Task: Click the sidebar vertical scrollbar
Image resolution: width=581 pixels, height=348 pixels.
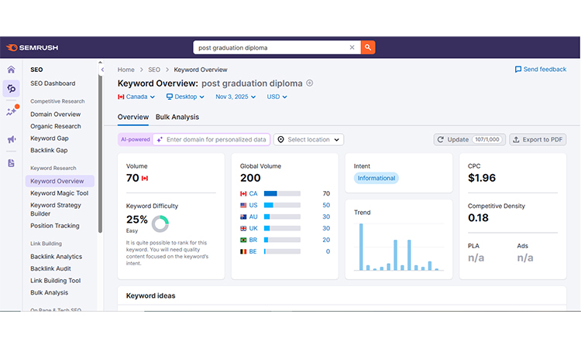Action: click(x=100, y=153)
